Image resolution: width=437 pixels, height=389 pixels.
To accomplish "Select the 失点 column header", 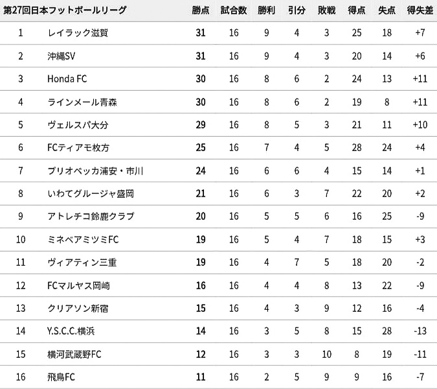I will coord(387,10).
